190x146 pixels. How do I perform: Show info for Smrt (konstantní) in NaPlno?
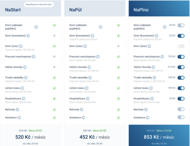(x=157, y=36)
